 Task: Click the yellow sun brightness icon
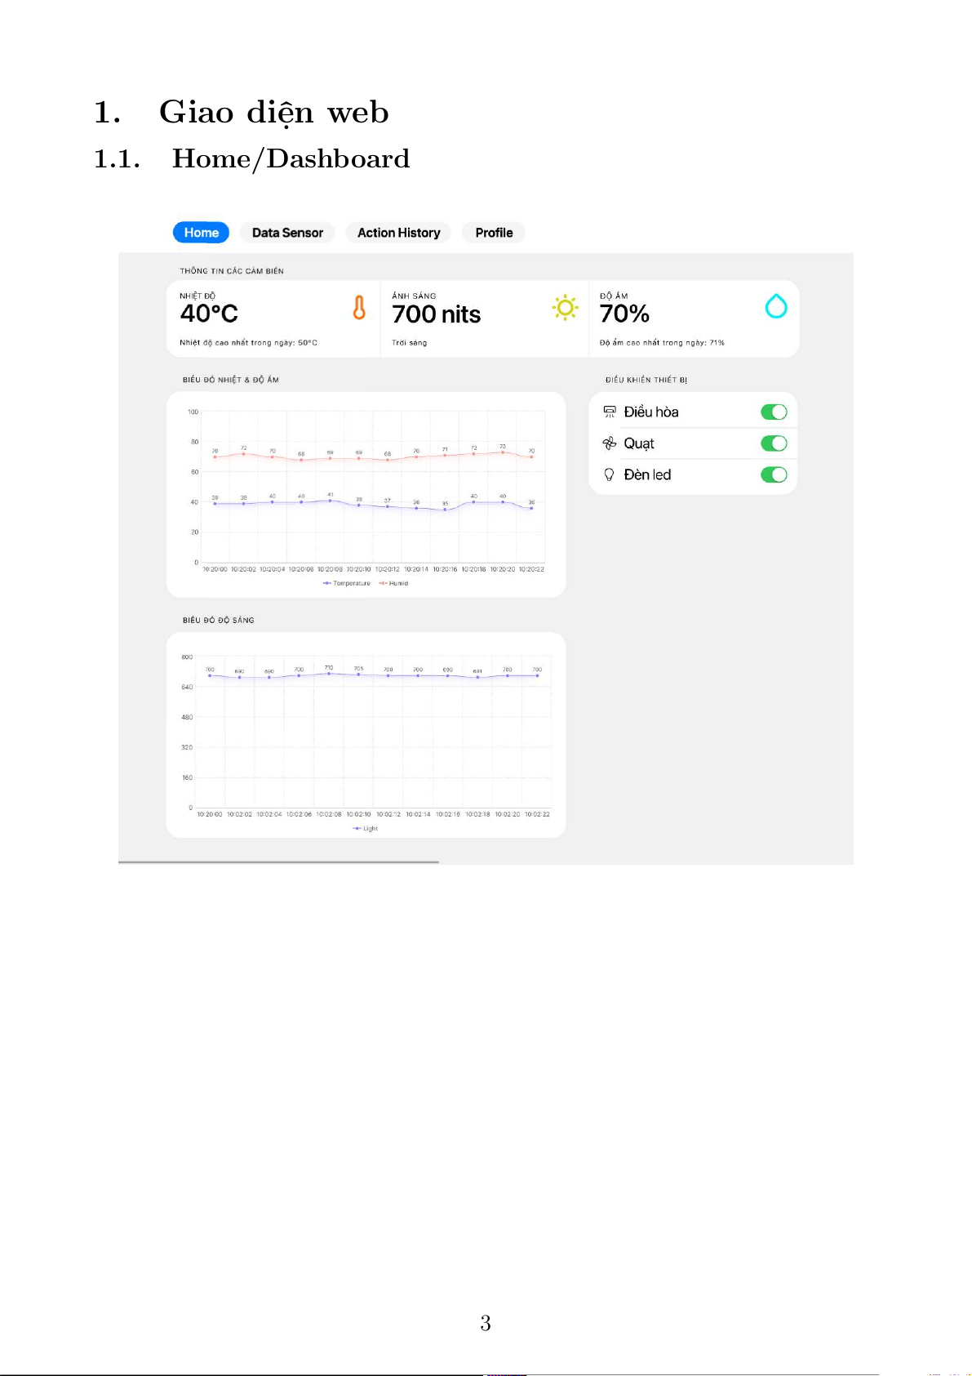tap(566, 308)
